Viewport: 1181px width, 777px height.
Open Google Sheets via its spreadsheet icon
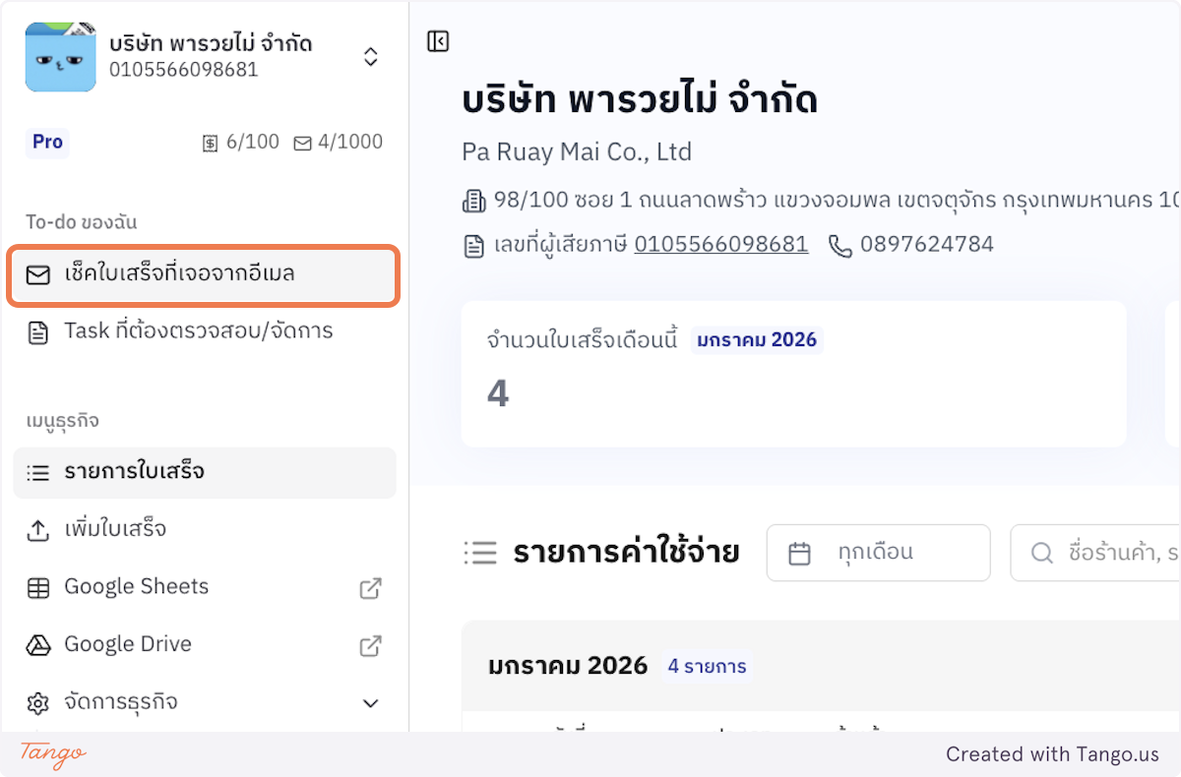(37, 587)
